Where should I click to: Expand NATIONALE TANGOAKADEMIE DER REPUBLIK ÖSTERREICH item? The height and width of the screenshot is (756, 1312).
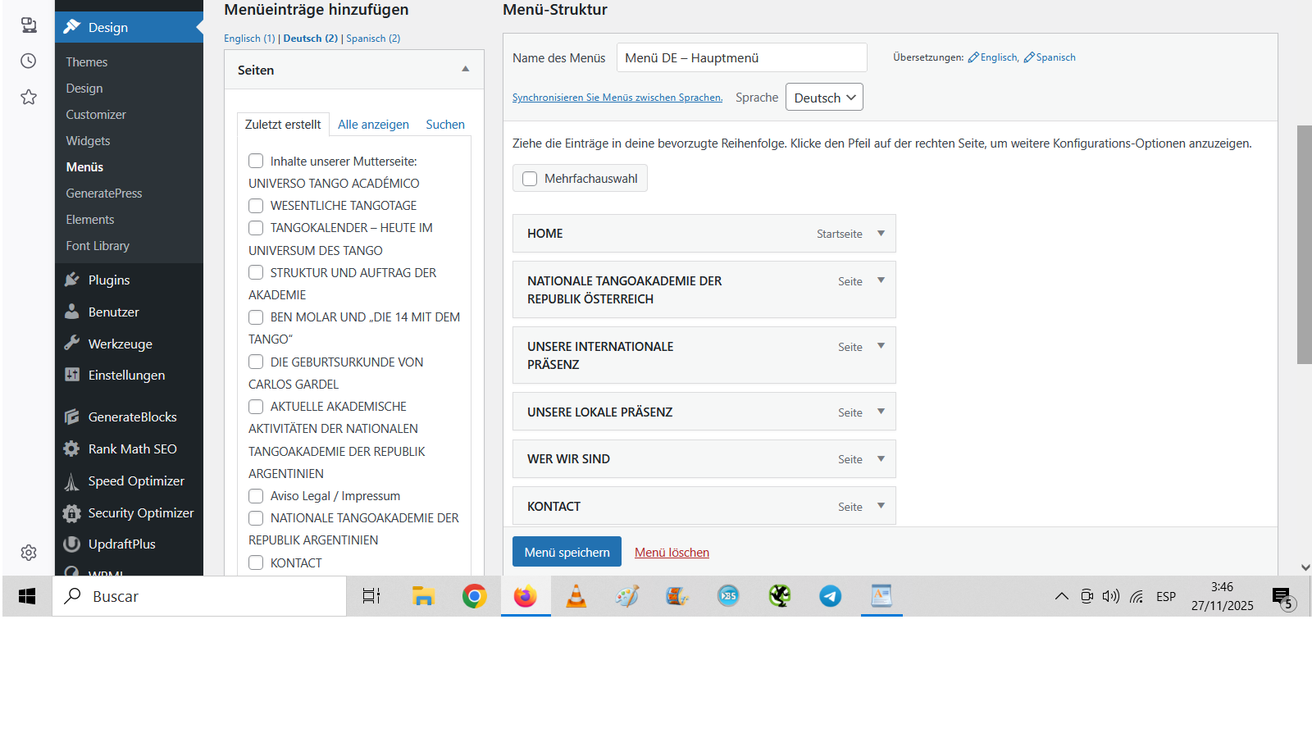[881, 280]
